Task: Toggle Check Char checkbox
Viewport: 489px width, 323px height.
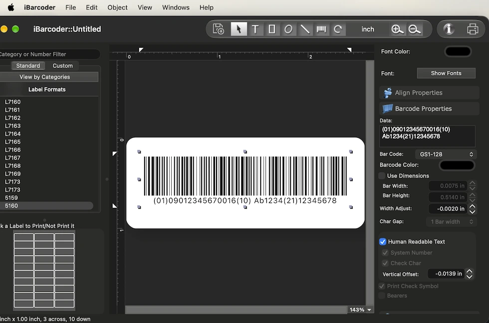Action: 385,263
